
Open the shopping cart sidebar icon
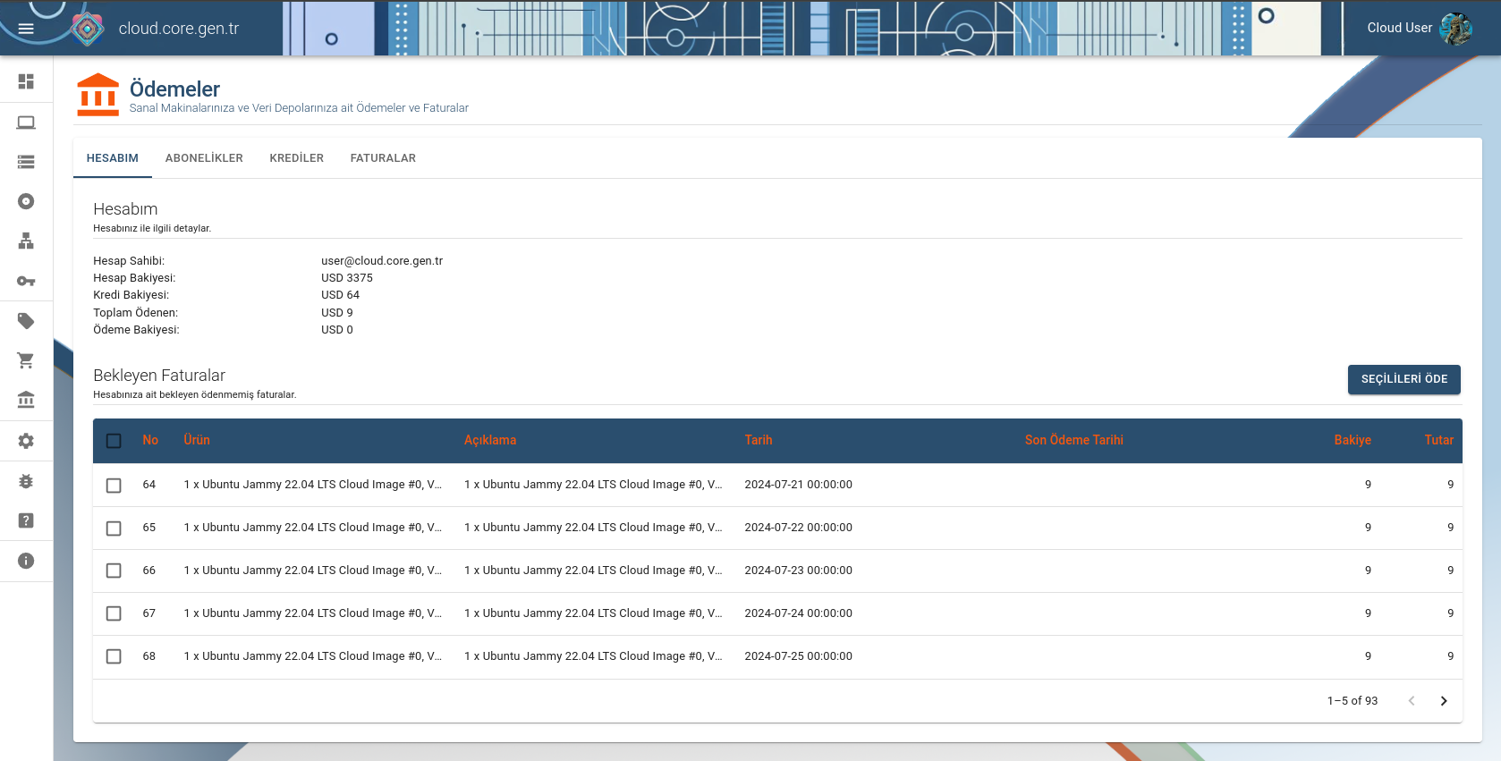pos(26,360)
